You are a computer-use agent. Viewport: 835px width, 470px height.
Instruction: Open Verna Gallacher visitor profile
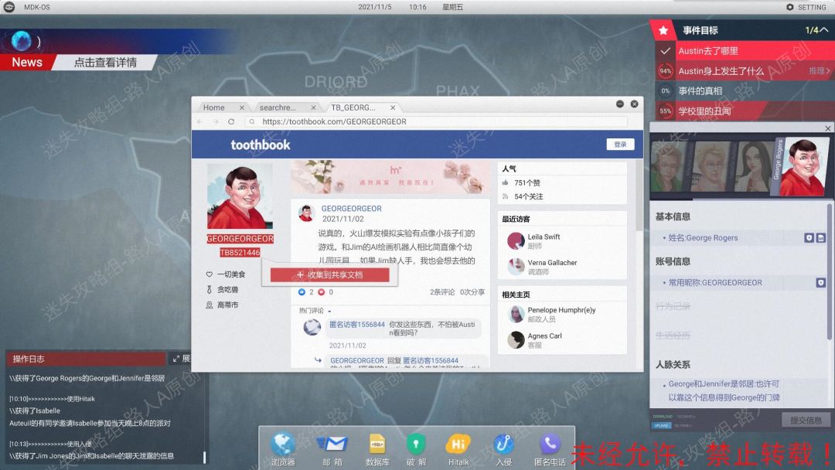(552, 262)
